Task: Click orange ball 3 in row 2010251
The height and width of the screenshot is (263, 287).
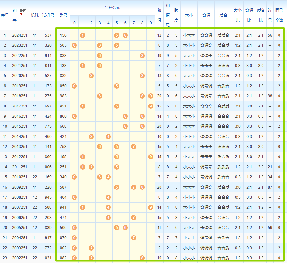Action: (x=100, y=177)
